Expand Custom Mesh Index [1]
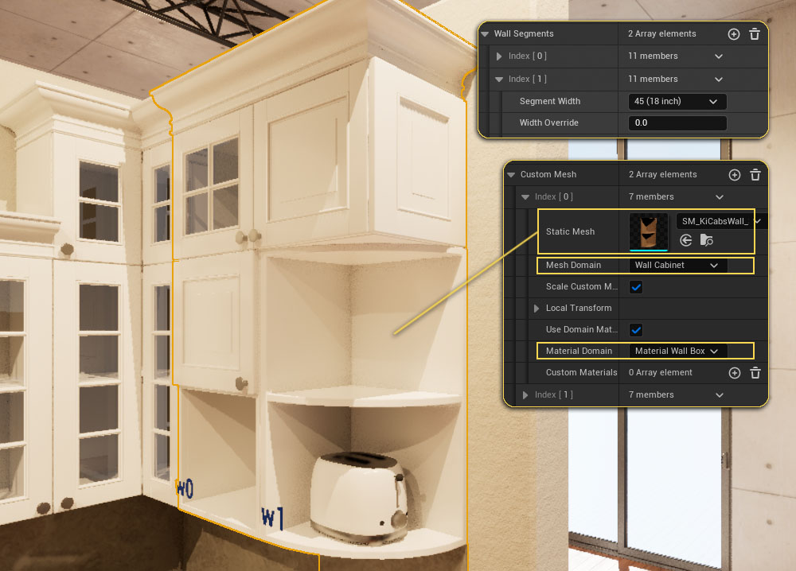Image resolution: width=796 pixels, height=571 pixels. pyautogui.click(x=525, y=395)
